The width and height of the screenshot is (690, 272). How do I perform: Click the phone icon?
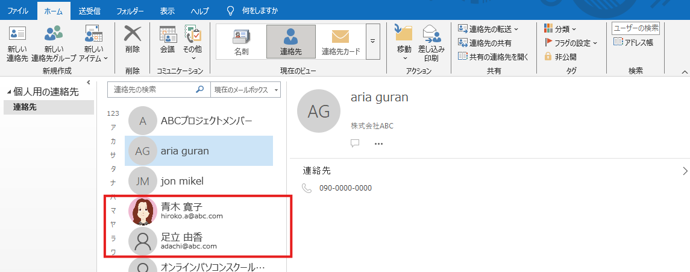point(306,188)
